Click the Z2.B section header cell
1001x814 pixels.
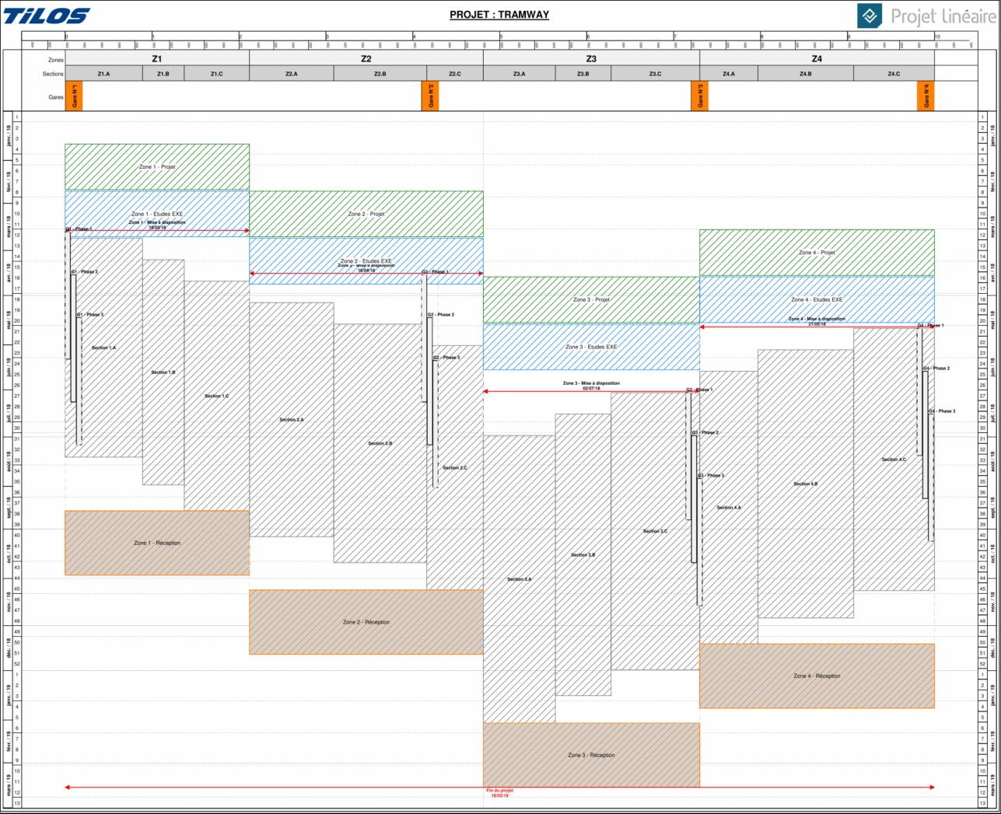coord(380,74)
